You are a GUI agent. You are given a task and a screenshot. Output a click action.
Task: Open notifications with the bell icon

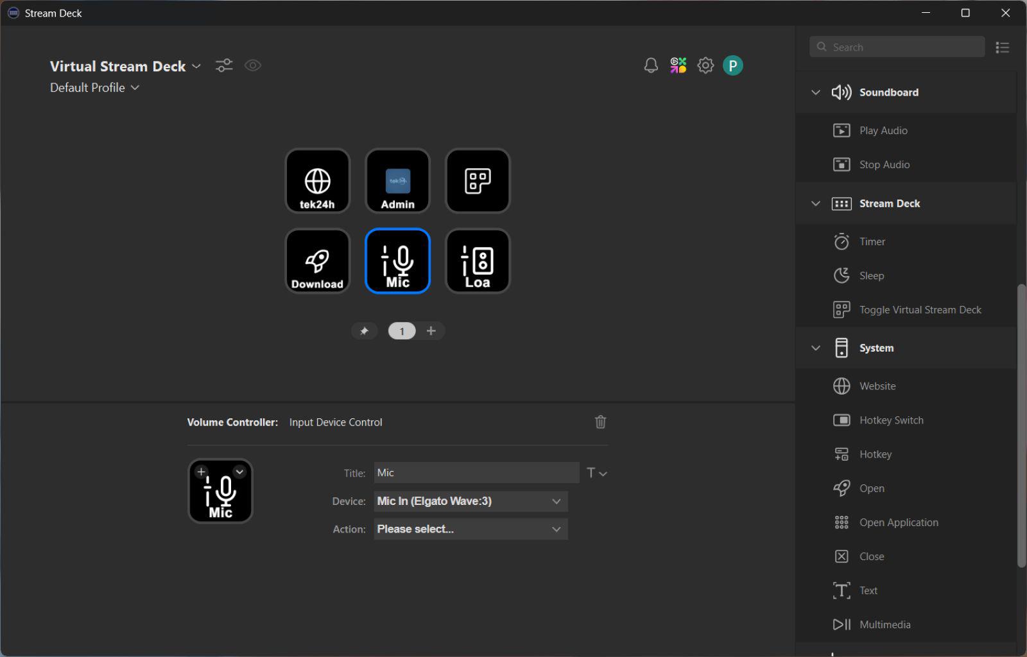point(650,65)
